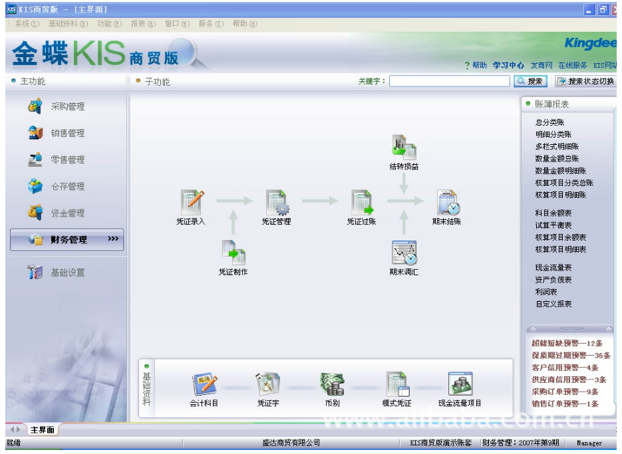Open 期末结账 period closing icon

448,202
